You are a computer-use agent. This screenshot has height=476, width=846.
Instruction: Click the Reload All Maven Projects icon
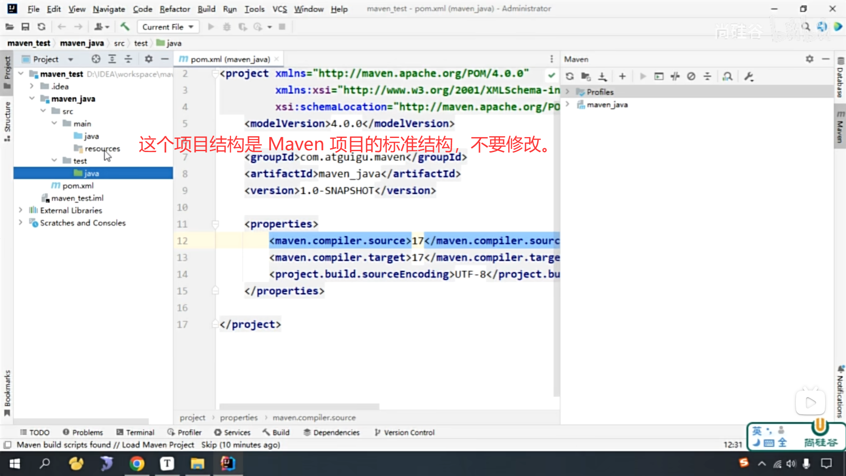click(x=569, y=77)
